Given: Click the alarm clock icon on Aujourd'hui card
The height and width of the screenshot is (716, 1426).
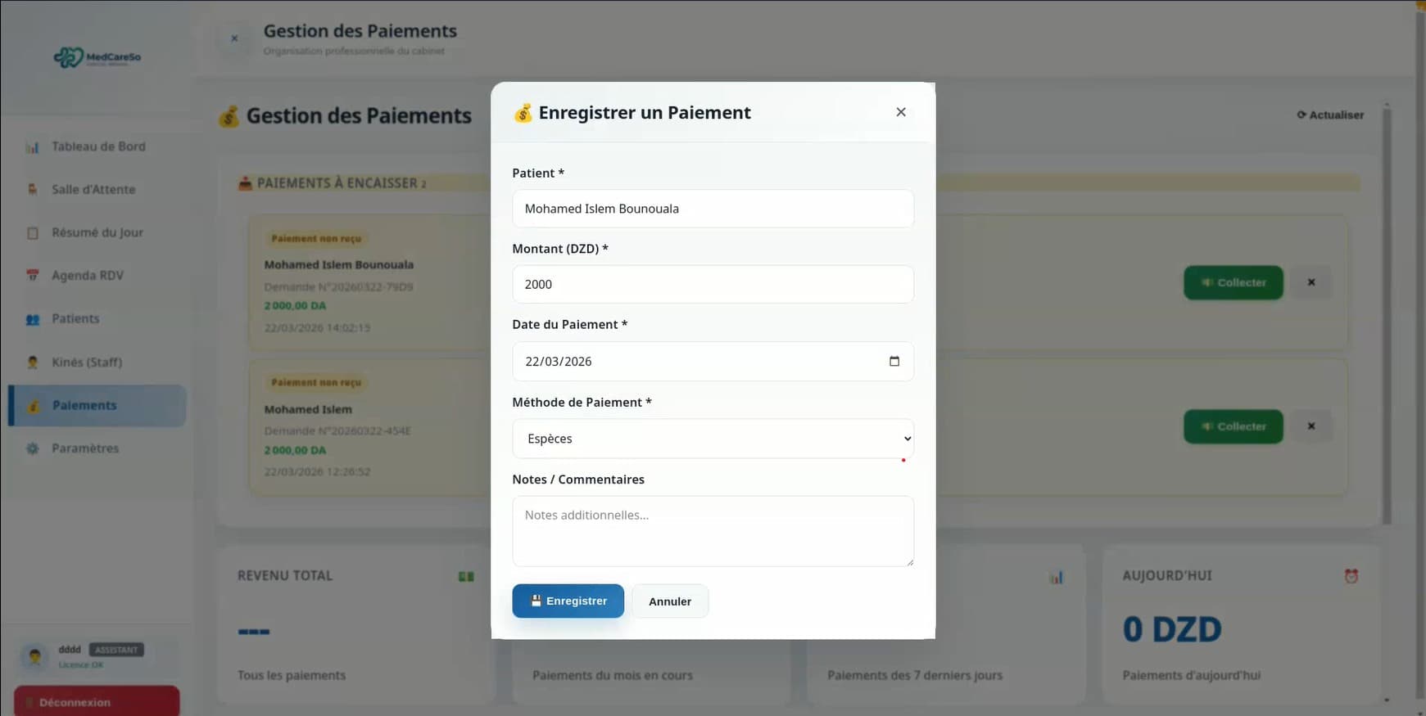Looking at the screenshot, I should [1351, 576].
